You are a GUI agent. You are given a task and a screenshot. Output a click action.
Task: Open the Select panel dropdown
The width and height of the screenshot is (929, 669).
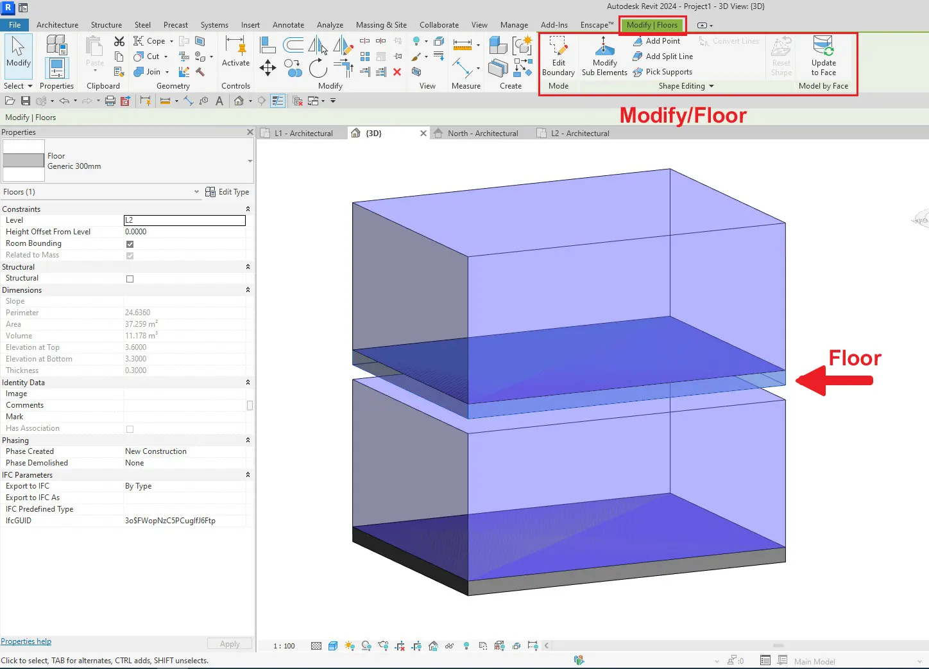18,86
